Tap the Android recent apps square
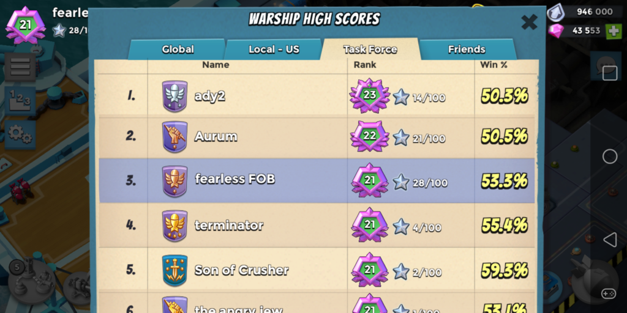This screenshot has width=627, height=313. coord(609,73)
